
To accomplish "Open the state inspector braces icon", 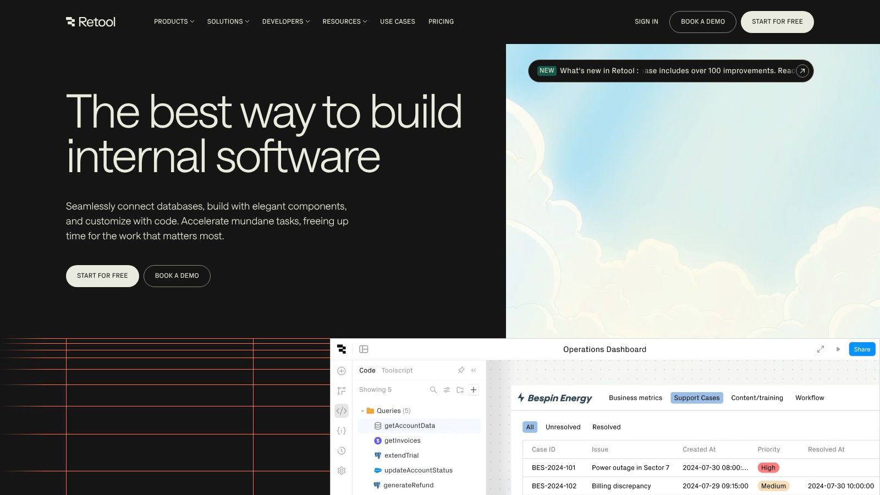I will (x=342, y=431).
